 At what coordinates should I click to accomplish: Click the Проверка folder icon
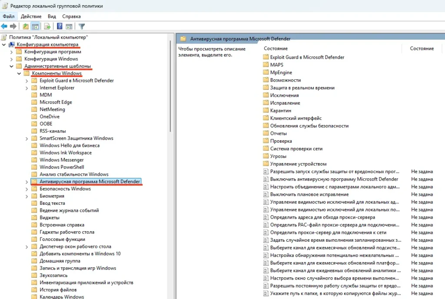[x=266, y=141]
